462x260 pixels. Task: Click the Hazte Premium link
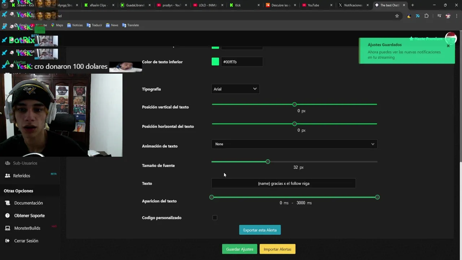426,39
